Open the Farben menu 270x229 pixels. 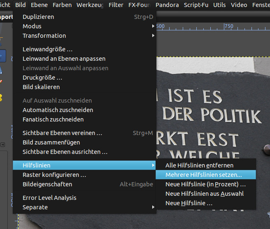(x=62, y=5)
